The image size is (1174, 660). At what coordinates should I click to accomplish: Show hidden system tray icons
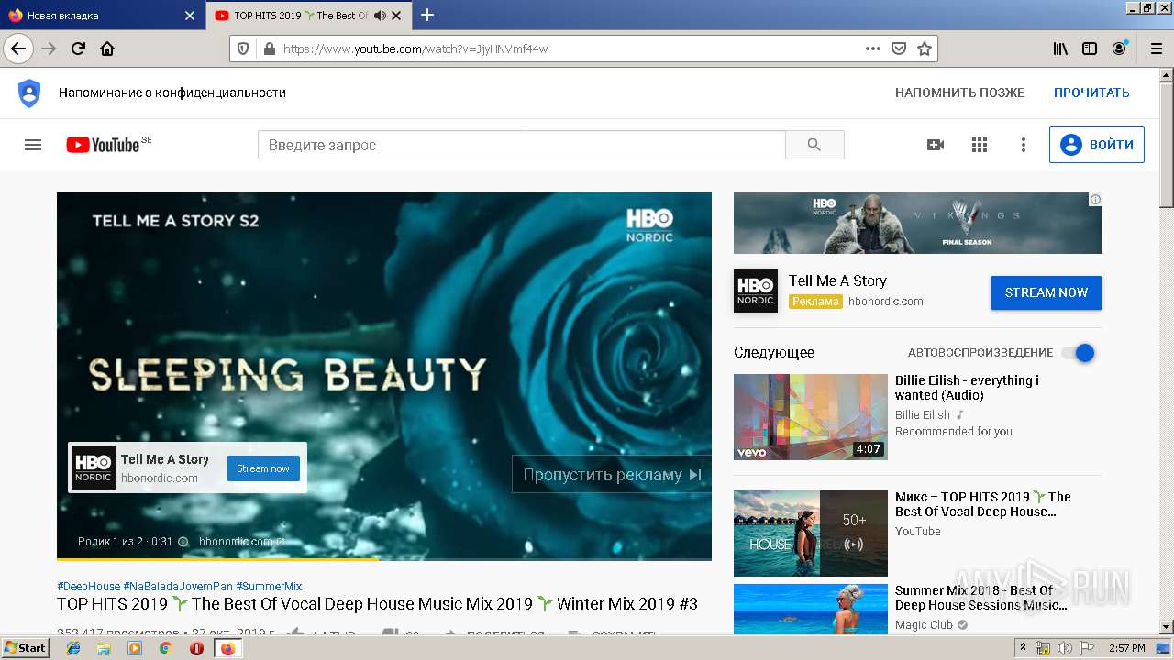(1024, 648)
